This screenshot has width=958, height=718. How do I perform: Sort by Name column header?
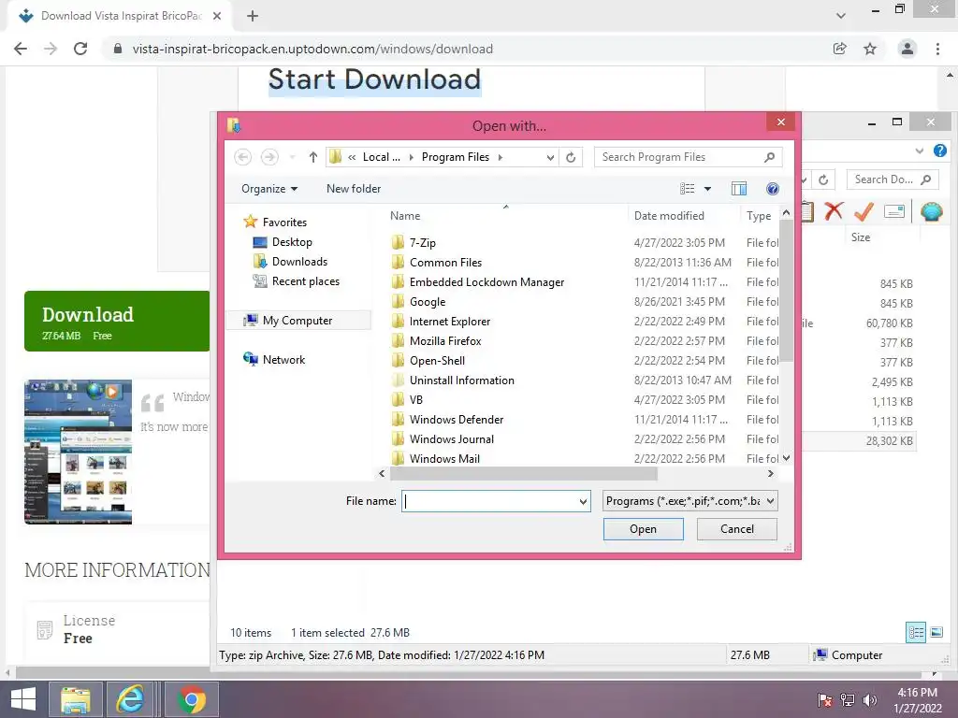pos(405,216)
